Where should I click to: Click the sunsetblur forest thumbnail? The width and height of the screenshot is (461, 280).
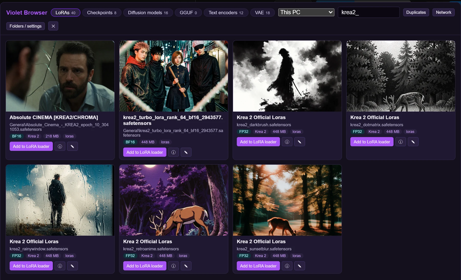point(287,200)
